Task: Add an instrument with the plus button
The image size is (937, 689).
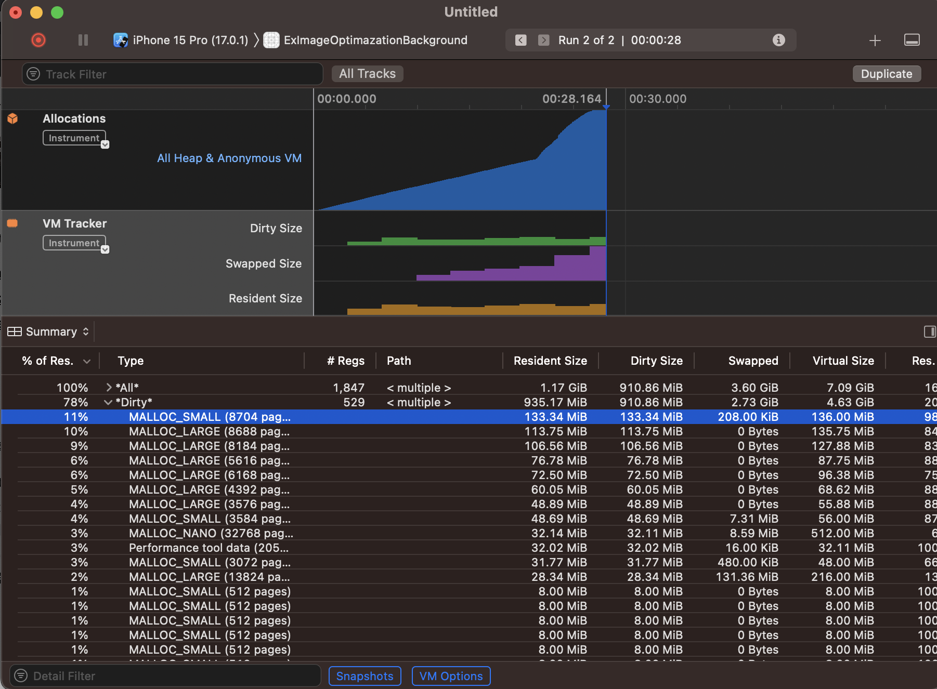Action: [875, 40]
